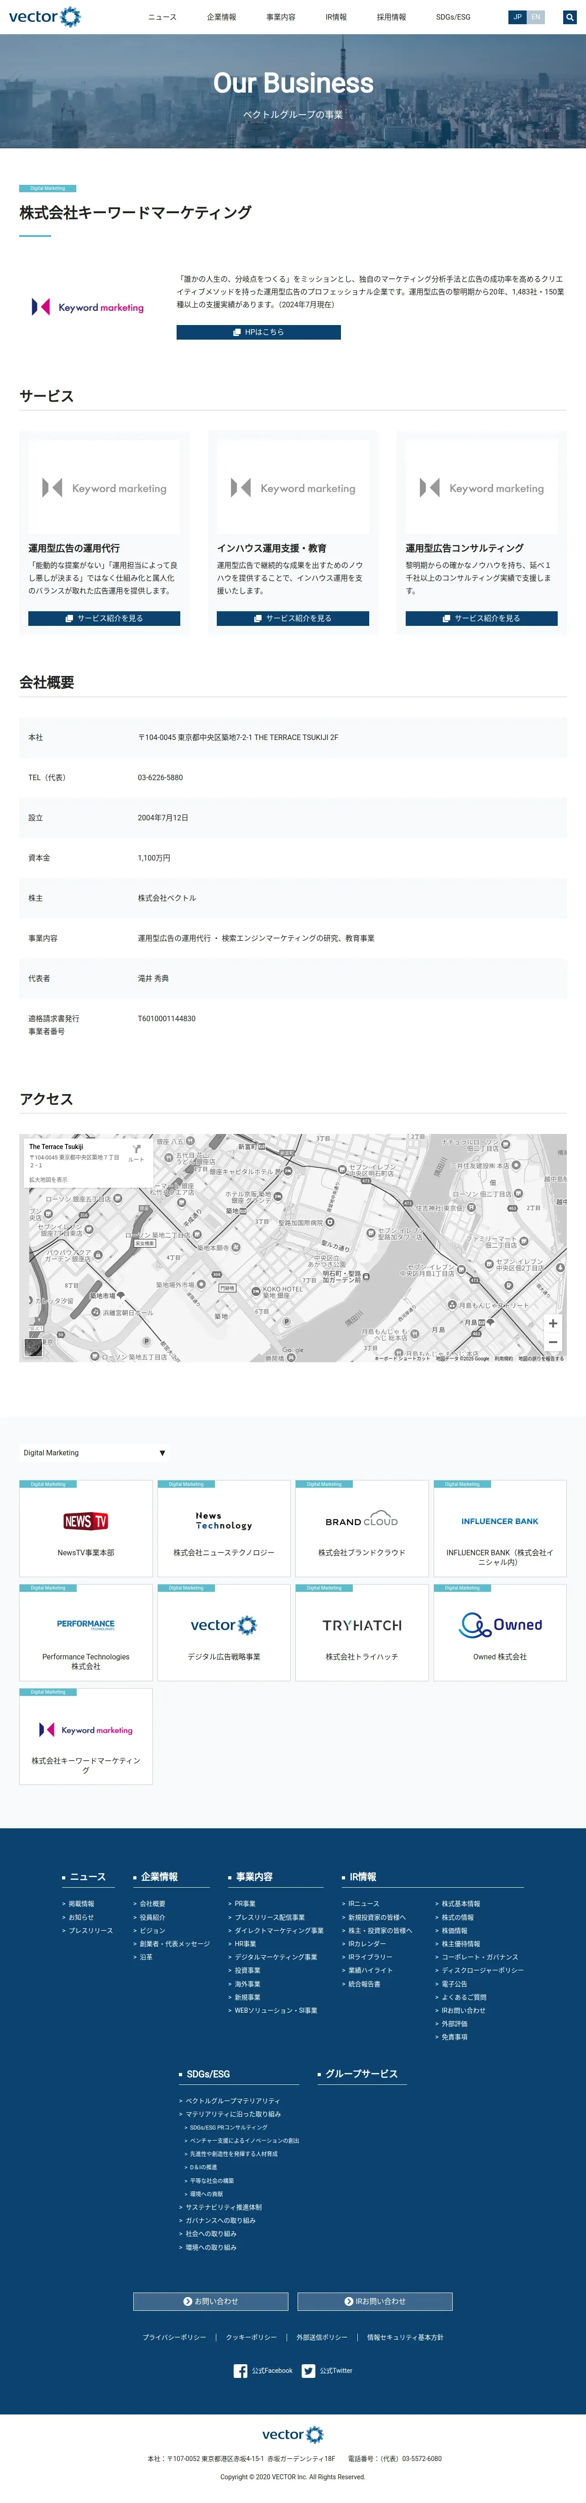586x2503 pixels.
Task: Open the footer ガバナンスへの取り組み link
Action: pyautogui.click(x=220, y=2220)
